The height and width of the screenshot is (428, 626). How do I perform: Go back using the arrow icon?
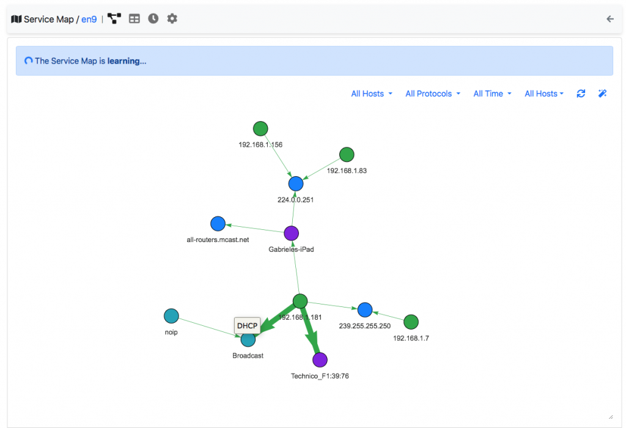point(610,19)
